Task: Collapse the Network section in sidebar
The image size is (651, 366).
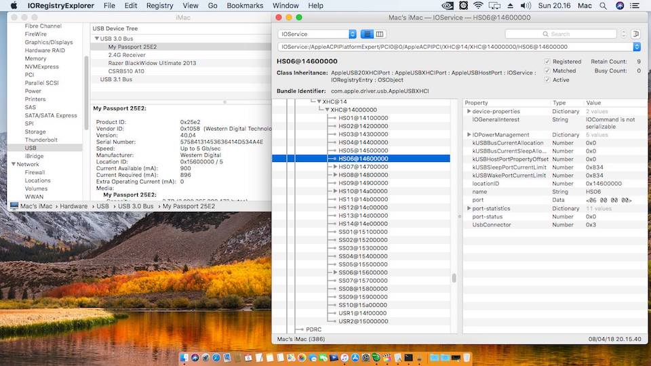Action: coord(14,164)
